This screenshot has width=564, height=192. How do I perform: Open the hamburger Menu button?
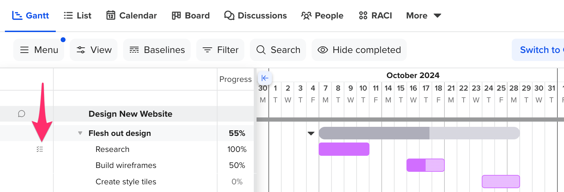39,50
